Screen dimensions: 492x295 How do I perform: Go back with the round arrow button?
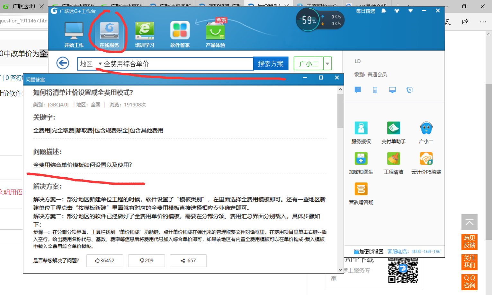click(x=63, y=63)
